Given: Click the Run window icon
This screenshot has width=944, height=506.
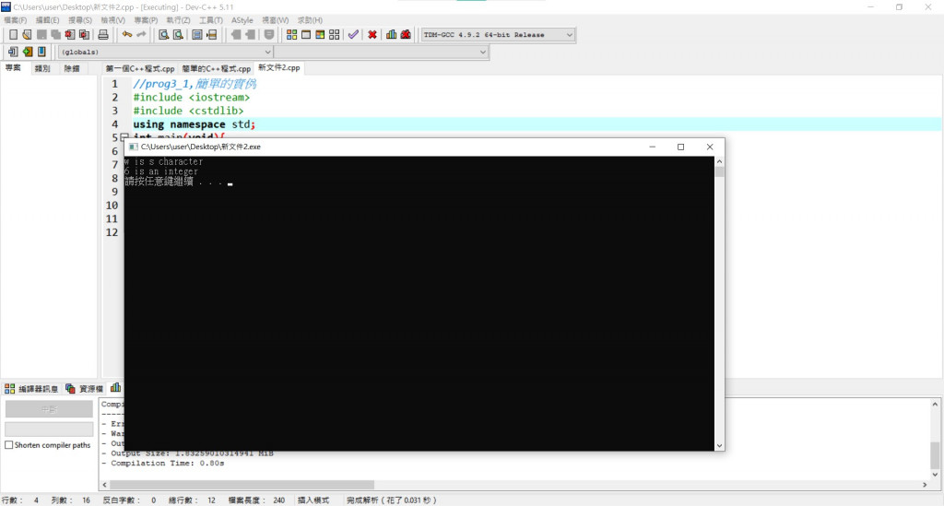Looking at the screenshot, I should coord(306,35).
